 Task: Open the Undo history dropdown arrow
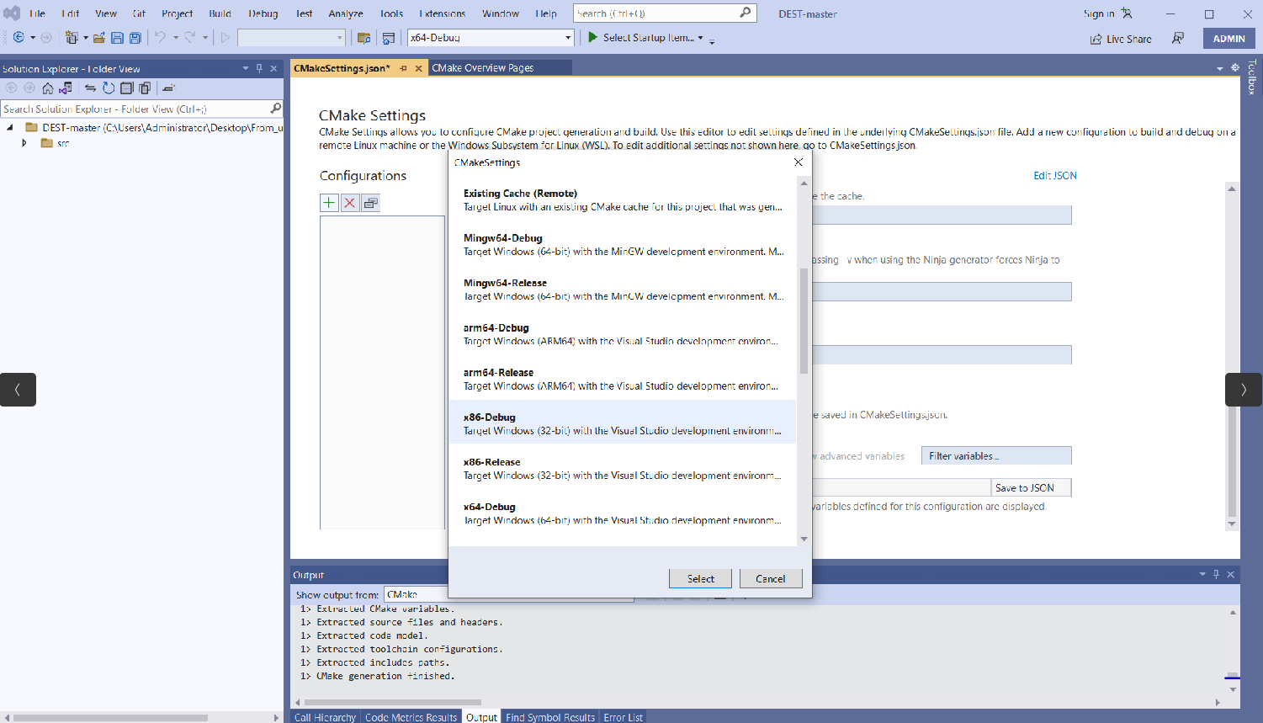pyautogui.click(x=175, y=38)
